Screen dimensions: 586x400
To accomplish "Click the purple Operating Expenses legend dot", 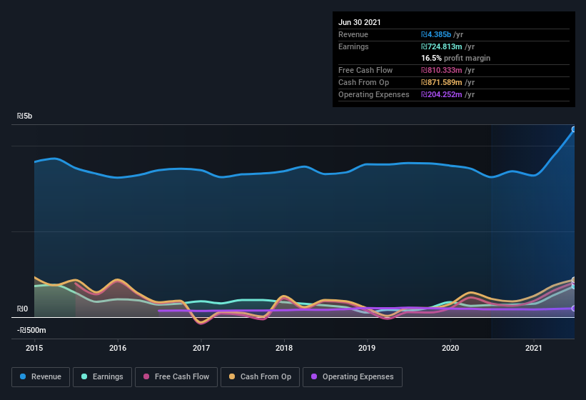I will [314, 376].
